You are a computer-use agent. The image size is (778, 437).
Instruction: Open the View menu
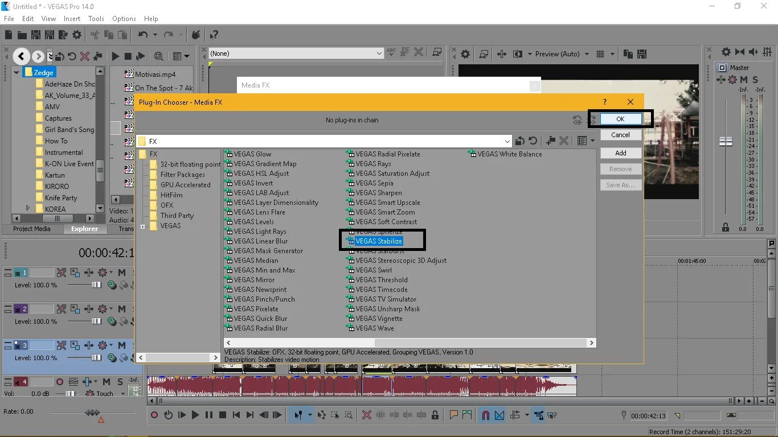tap(48, 19)
